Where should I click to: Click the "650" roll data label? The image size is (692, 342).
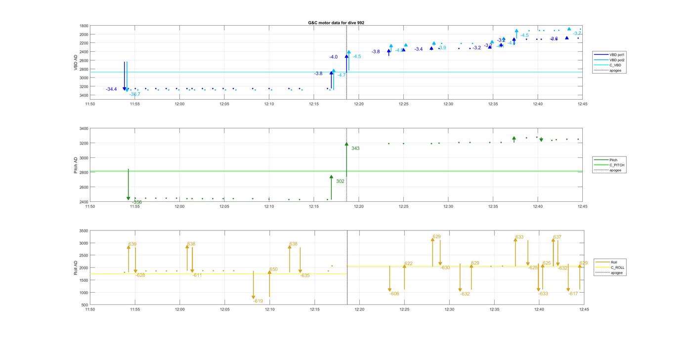point(273,269)
